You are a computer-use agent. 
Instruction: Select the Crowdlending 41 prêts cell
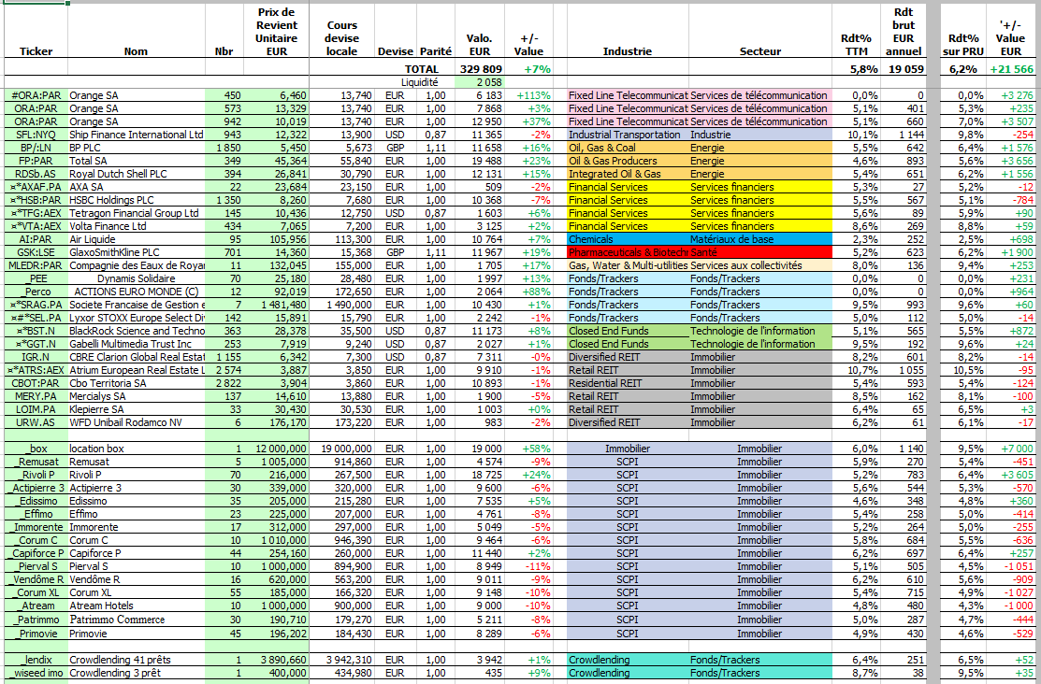pyautogui.click(x=137, y=660)
